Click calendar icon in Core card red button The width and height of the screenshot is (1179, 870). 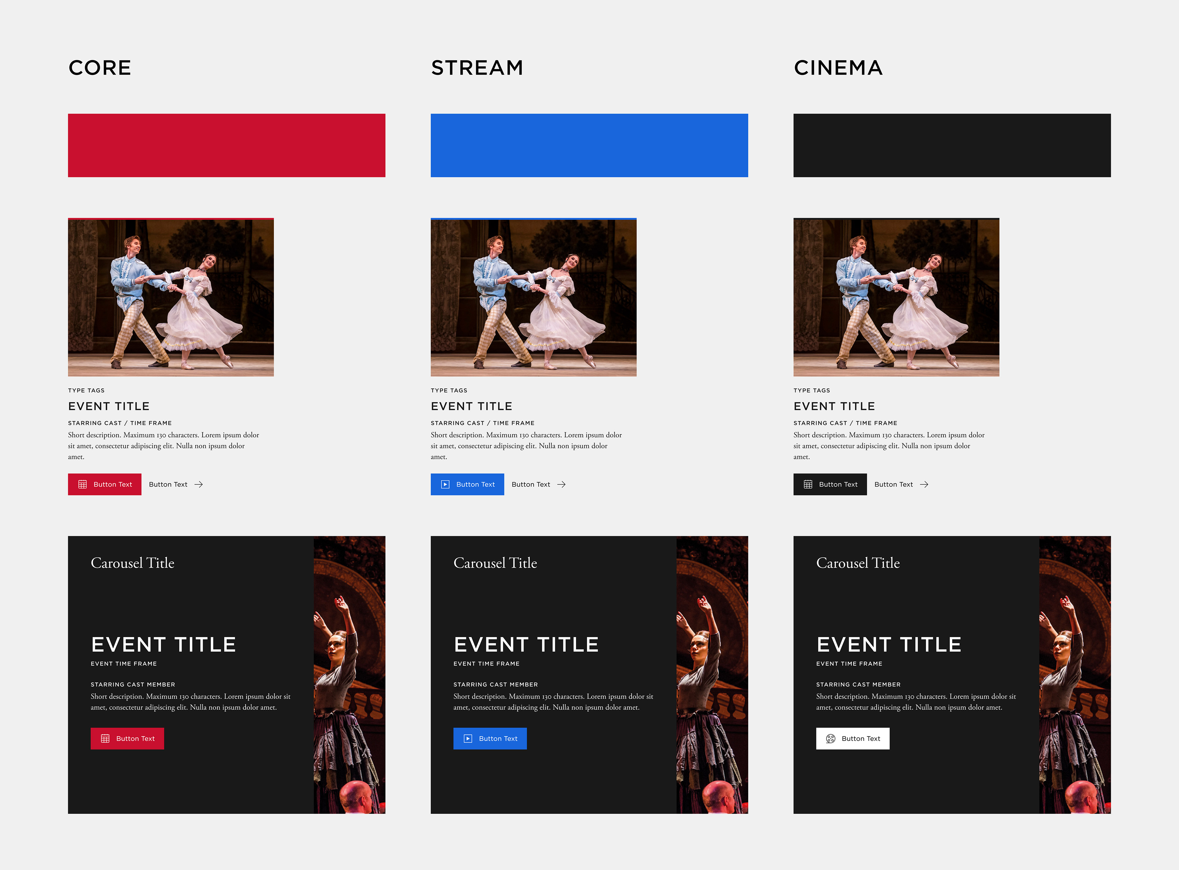tap(83, 484)
